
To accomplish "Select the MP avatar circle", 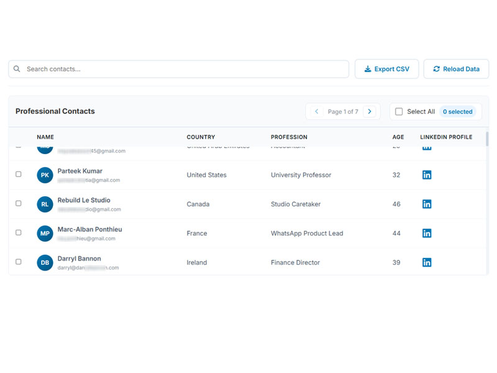I will 44,233.
